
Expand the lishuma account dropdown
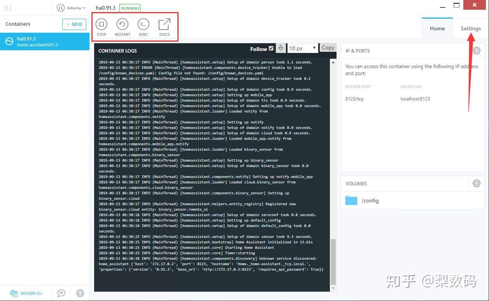pos(72,8)
